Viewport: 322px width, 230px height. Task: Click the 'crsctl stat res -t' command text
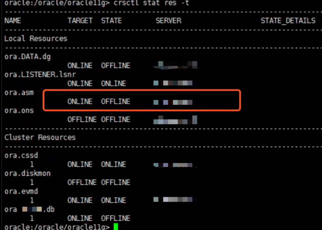151,3
